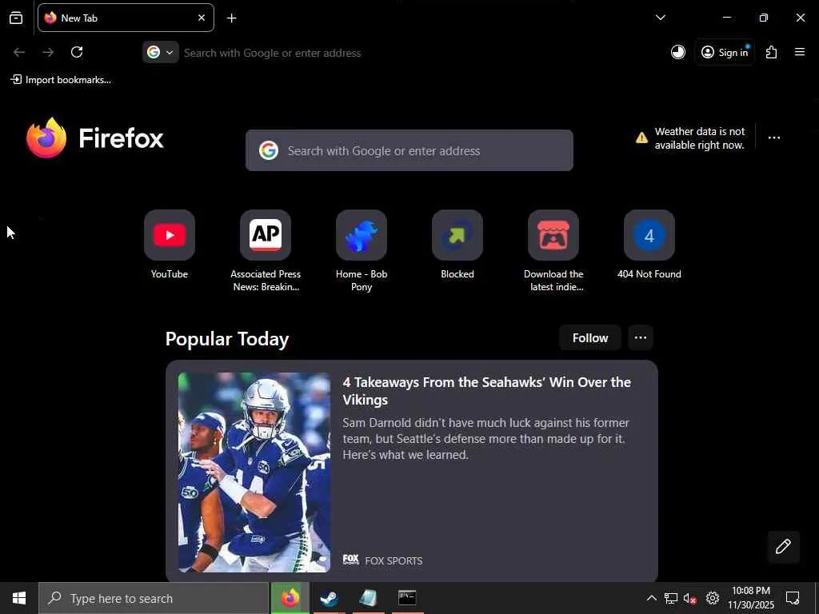Click the Popular Today heading

pos(227,339)
